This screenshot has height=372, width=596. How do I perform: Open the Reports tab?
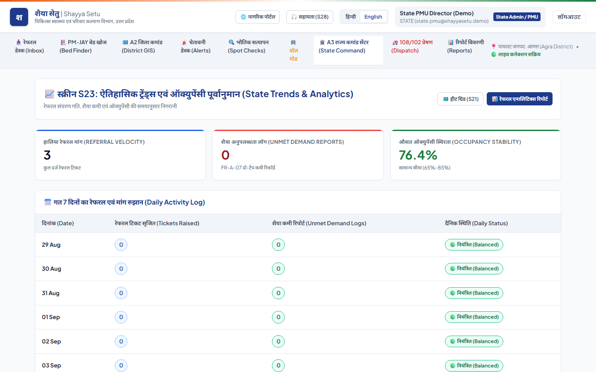tap(465, 46)
